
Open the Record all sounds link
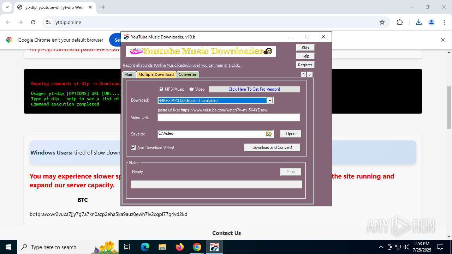(182, 65)
